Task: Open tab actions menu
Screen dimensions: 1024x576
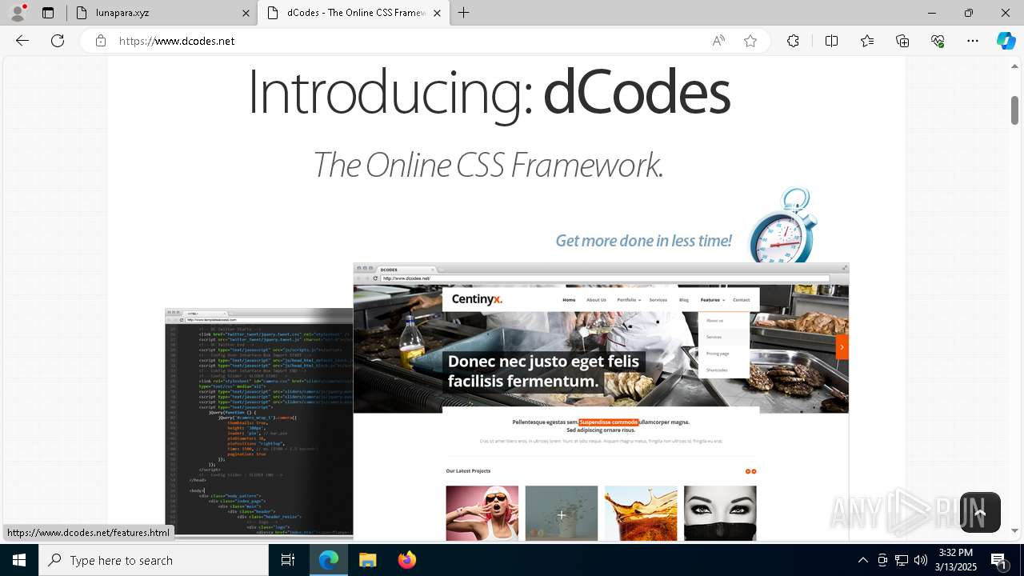Action: click(x=48, y=13)
